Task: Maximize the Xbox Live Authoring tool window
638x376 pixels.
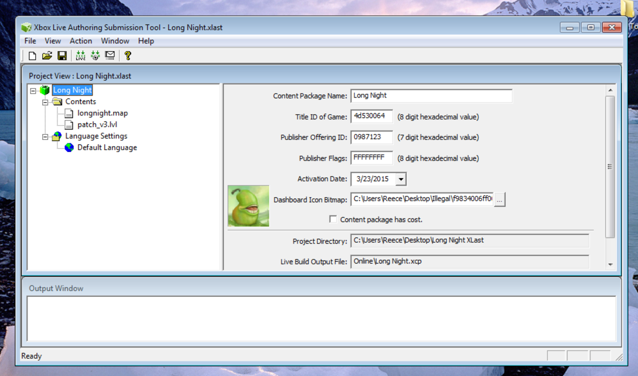Action: point(591,27)
